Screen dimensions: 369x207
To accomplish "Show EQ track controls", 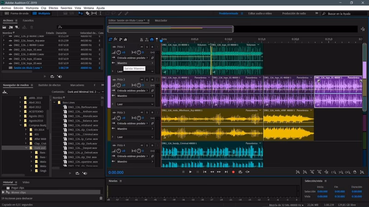I will 125,39.
